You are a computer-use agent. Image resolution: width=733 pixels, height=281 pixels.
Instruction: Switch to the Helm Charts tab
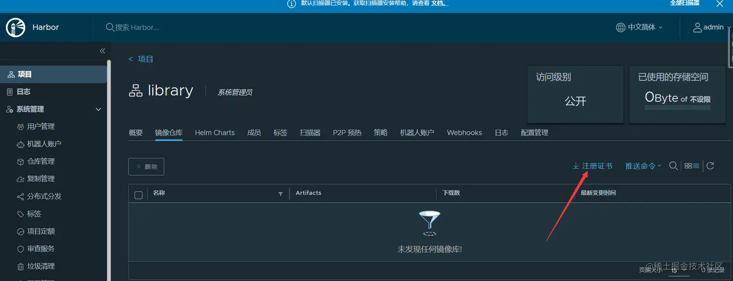pyautogui.click(x=215, y=132)
